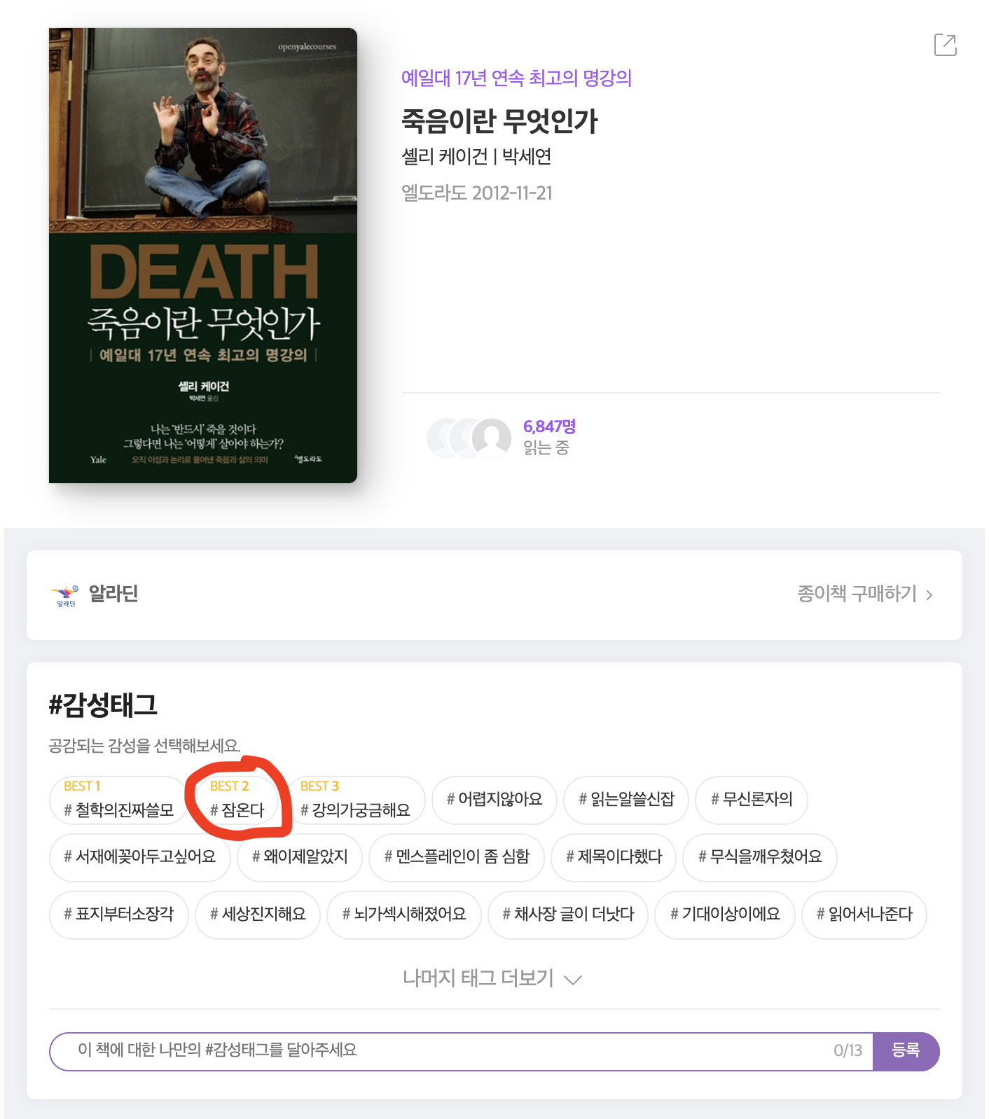
Task: Select the # 철학의진짜쓸모 tag
Action: pos(118,800)
